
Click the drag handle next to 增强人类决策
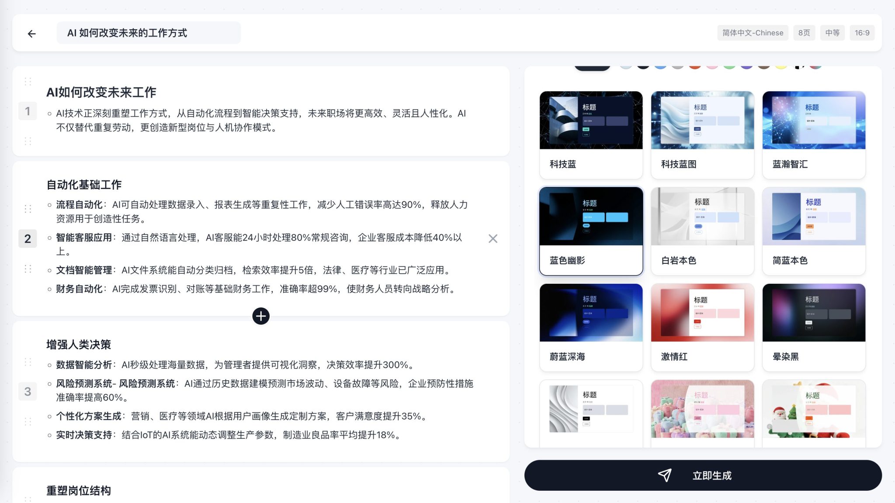[28, 362]
